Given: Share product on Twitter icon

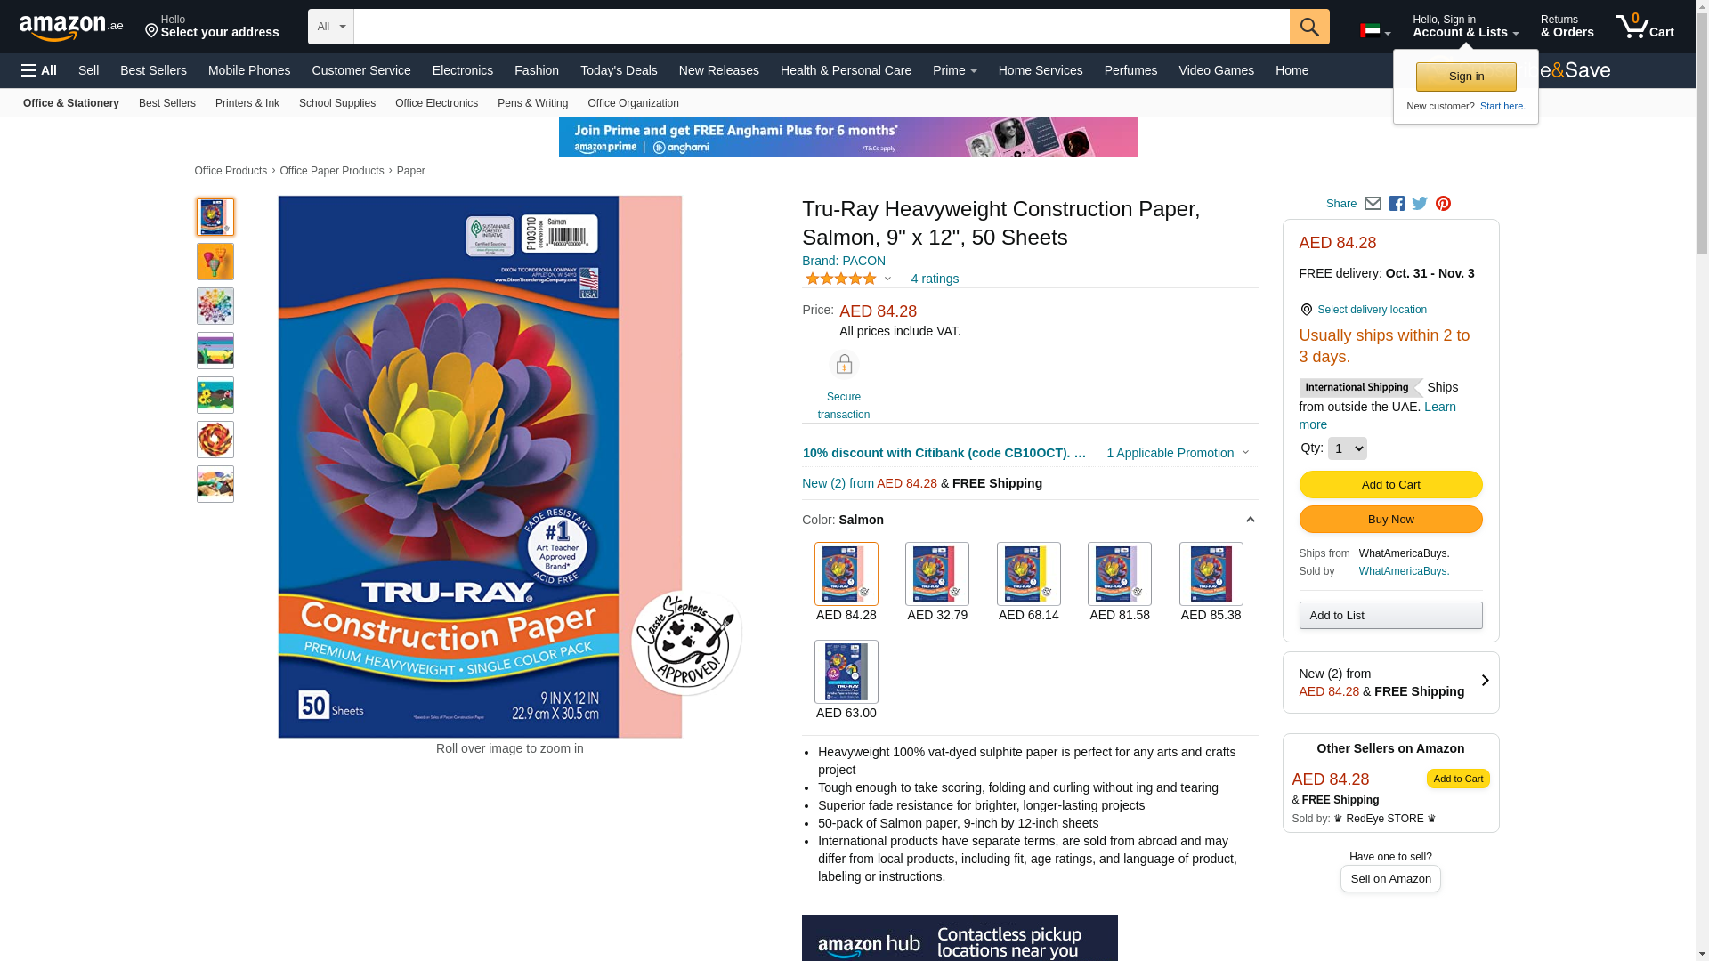Looking at the screenshot, I should [1420, 204].
